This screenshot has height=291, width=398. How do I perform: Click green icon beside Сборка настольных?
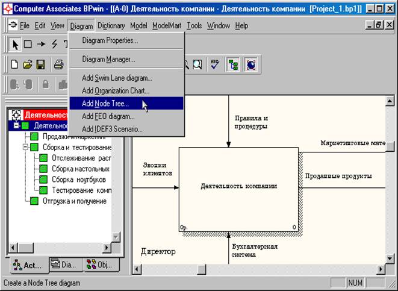click(43, 169)
